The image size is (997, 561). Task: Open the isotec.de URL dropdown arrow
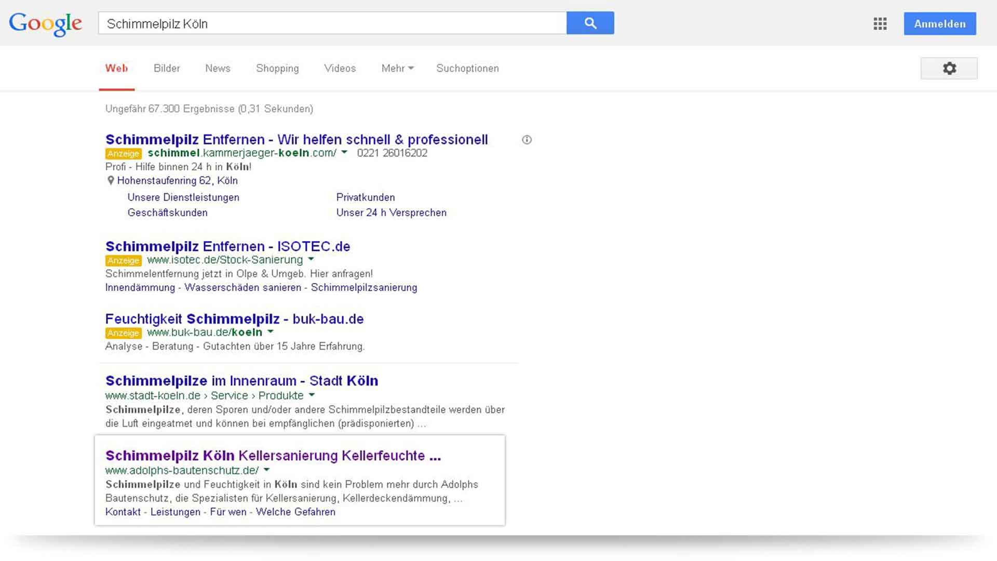311,259
